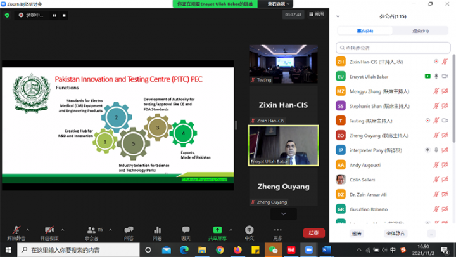Toggle camera icon for Enayat Ullah Babar
Viewport: 456px width, 257px height.
pyautogui.click(x=445, y=76)
